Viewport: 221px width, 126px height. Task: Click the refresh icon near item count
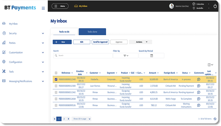point(215,119)
